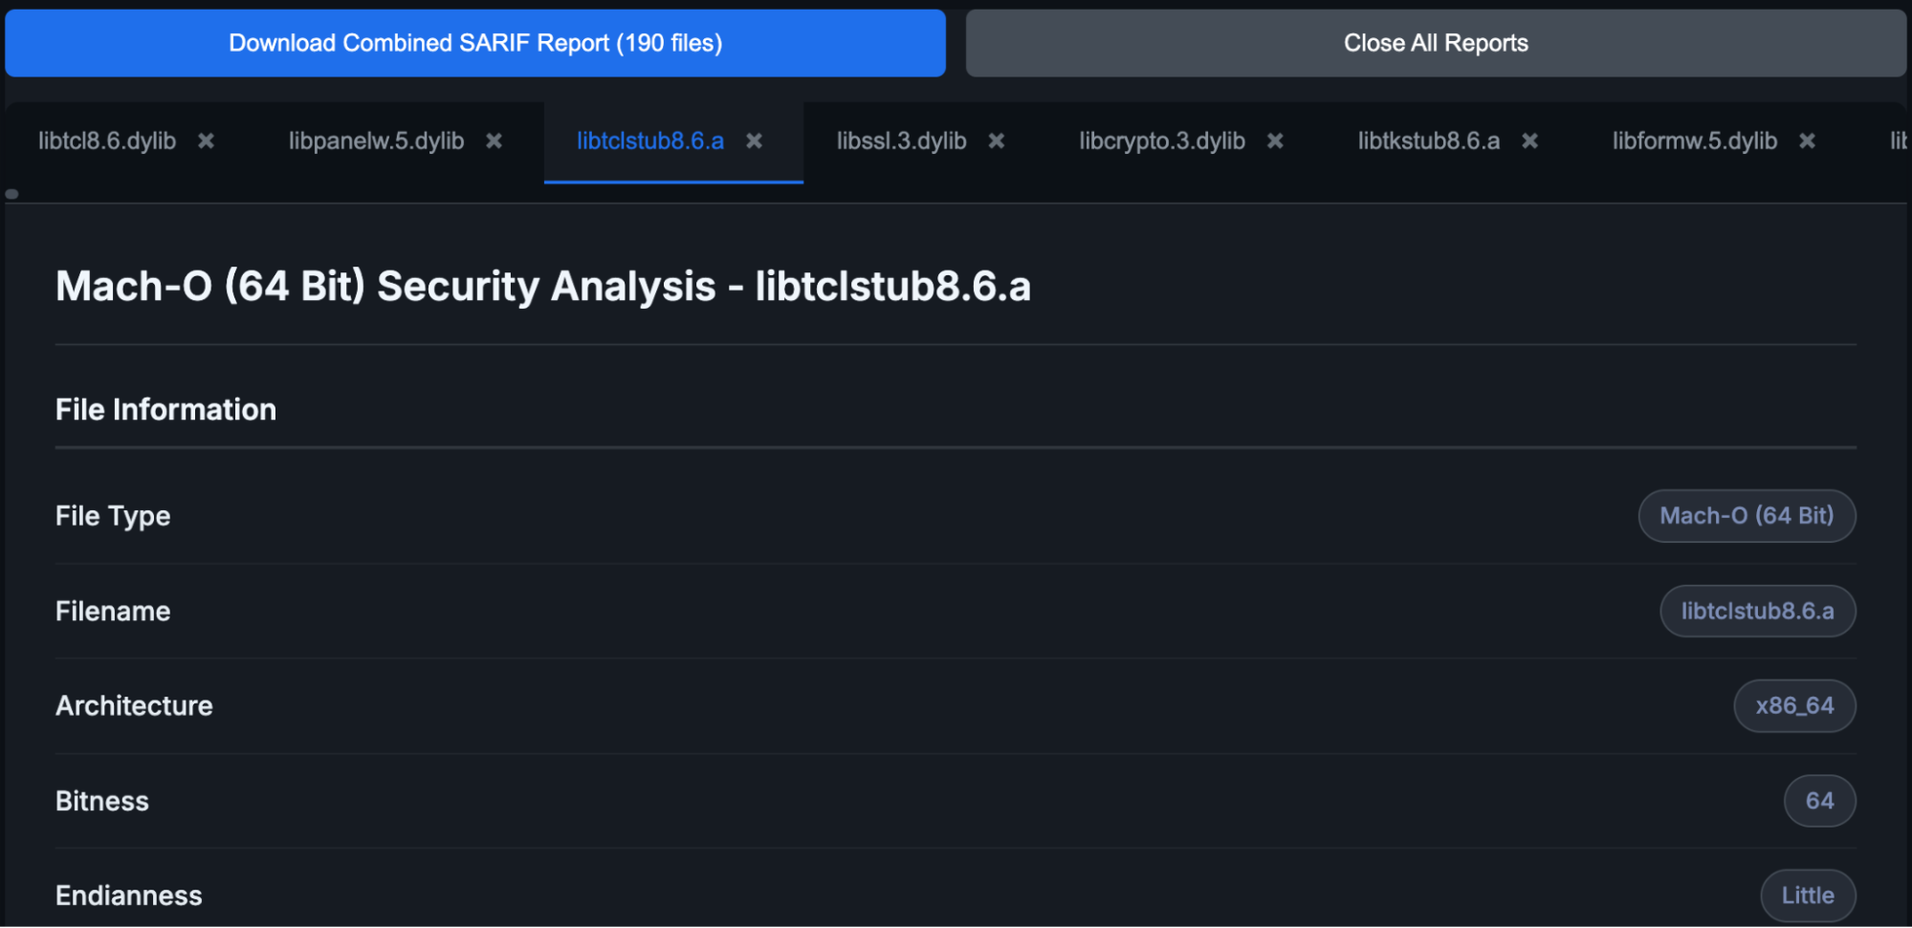Open the libtkstub8.6.a report
The height and width of the screenshot is (928, 1912).
[x=1429, y=140]
